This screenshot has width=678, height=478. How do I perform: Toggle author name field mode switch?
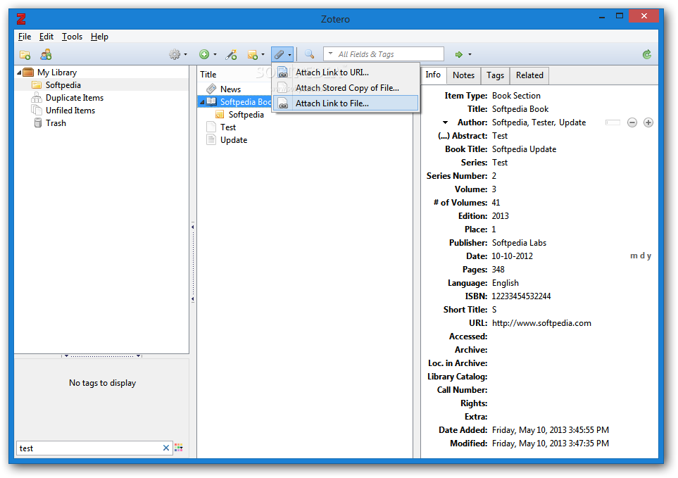click(x=613, y=122)
